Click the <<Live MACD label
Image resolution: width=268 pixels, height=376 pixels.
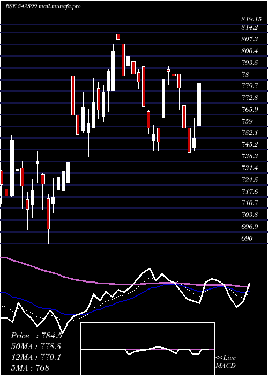(226, 361)
